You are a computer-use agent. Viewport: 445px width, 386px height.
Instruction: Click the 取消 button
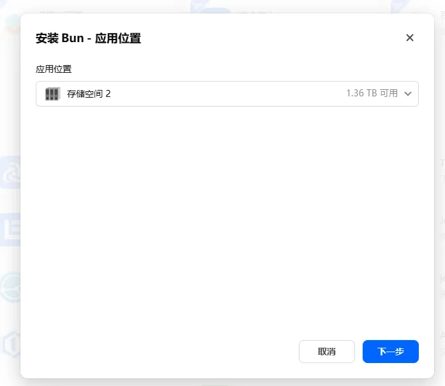pos(327,352)
